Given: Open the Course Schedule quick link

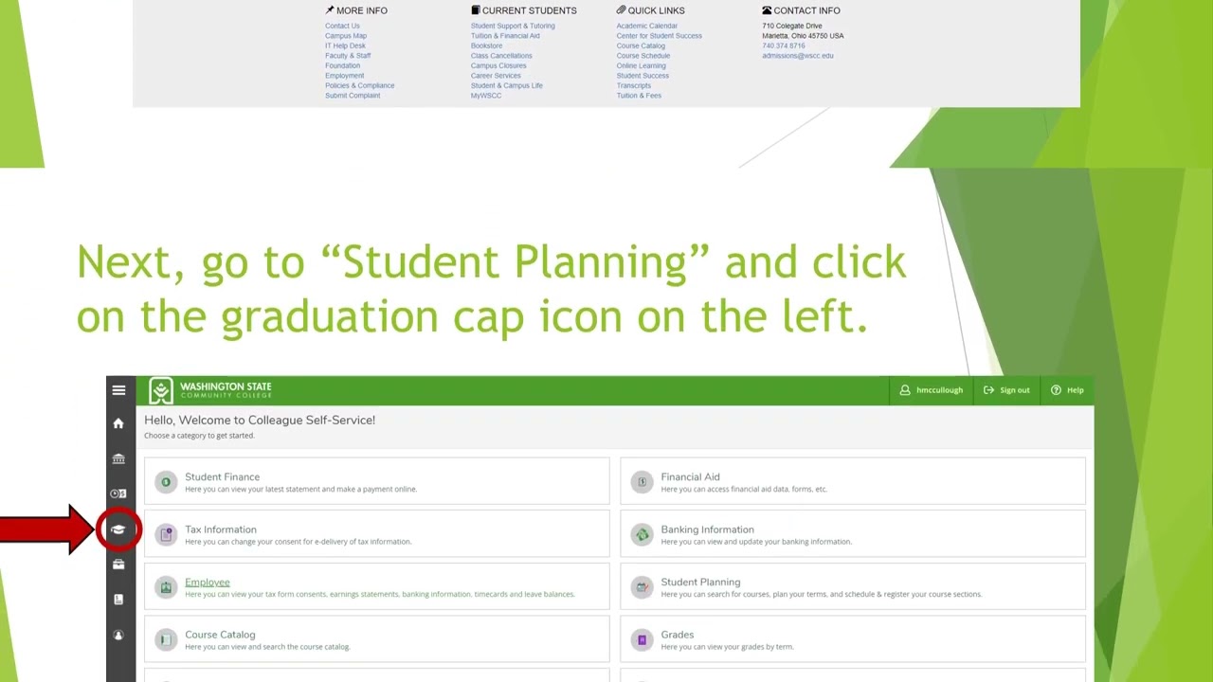Looking at the screenshot, I should coord(643,56).
